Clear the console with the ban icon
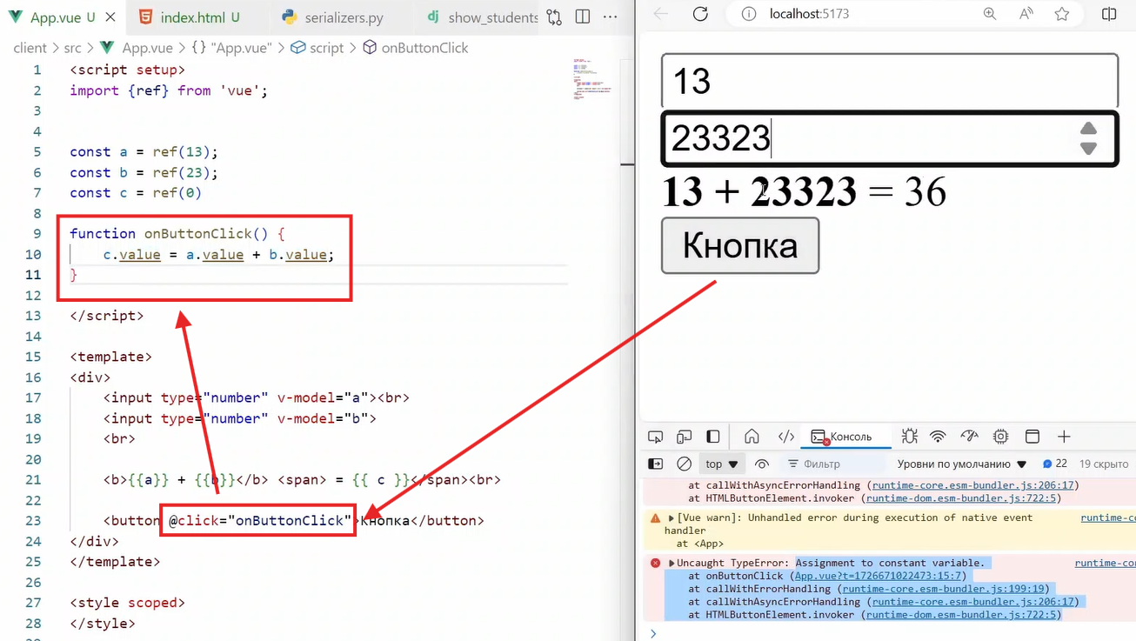1136x641 pixels. click(685, 464)
